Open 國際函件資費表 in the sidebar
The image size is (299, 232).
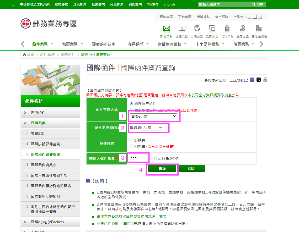44,165
